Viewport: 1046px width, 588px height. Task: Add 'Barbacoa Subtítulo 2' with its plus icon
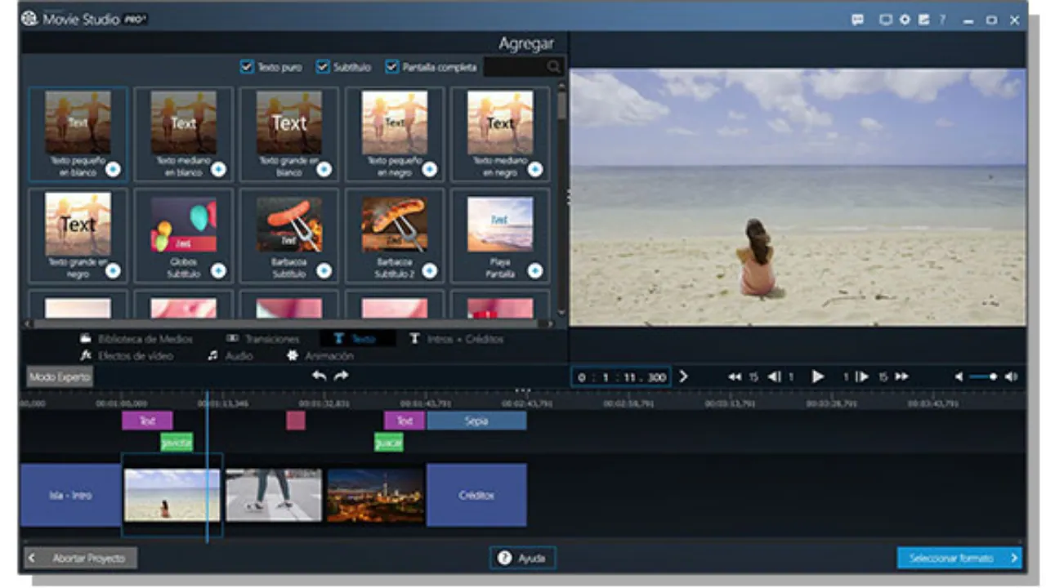pyautogui.click(x=429, y=270)
